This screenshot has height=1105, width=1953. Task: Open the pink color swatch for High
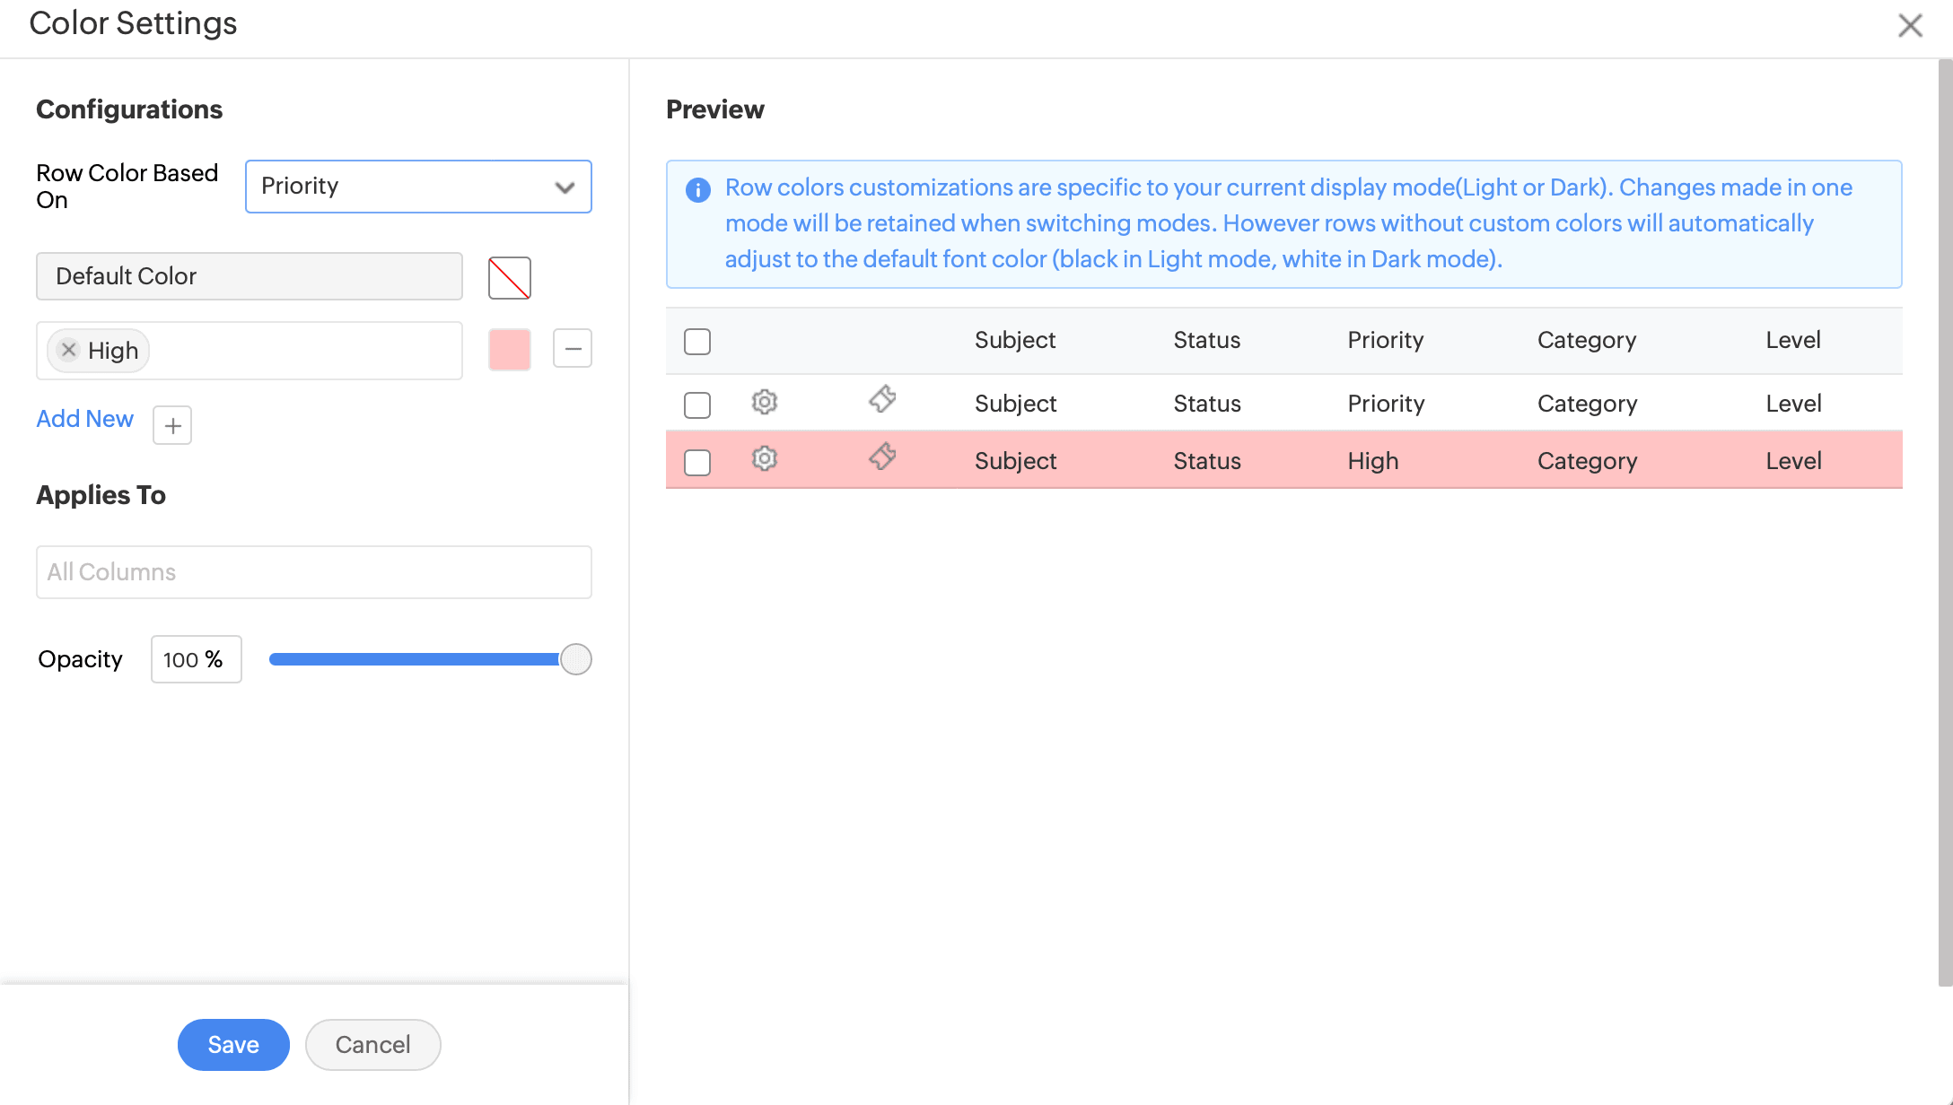pyautogui.click(x=510, y=350)
